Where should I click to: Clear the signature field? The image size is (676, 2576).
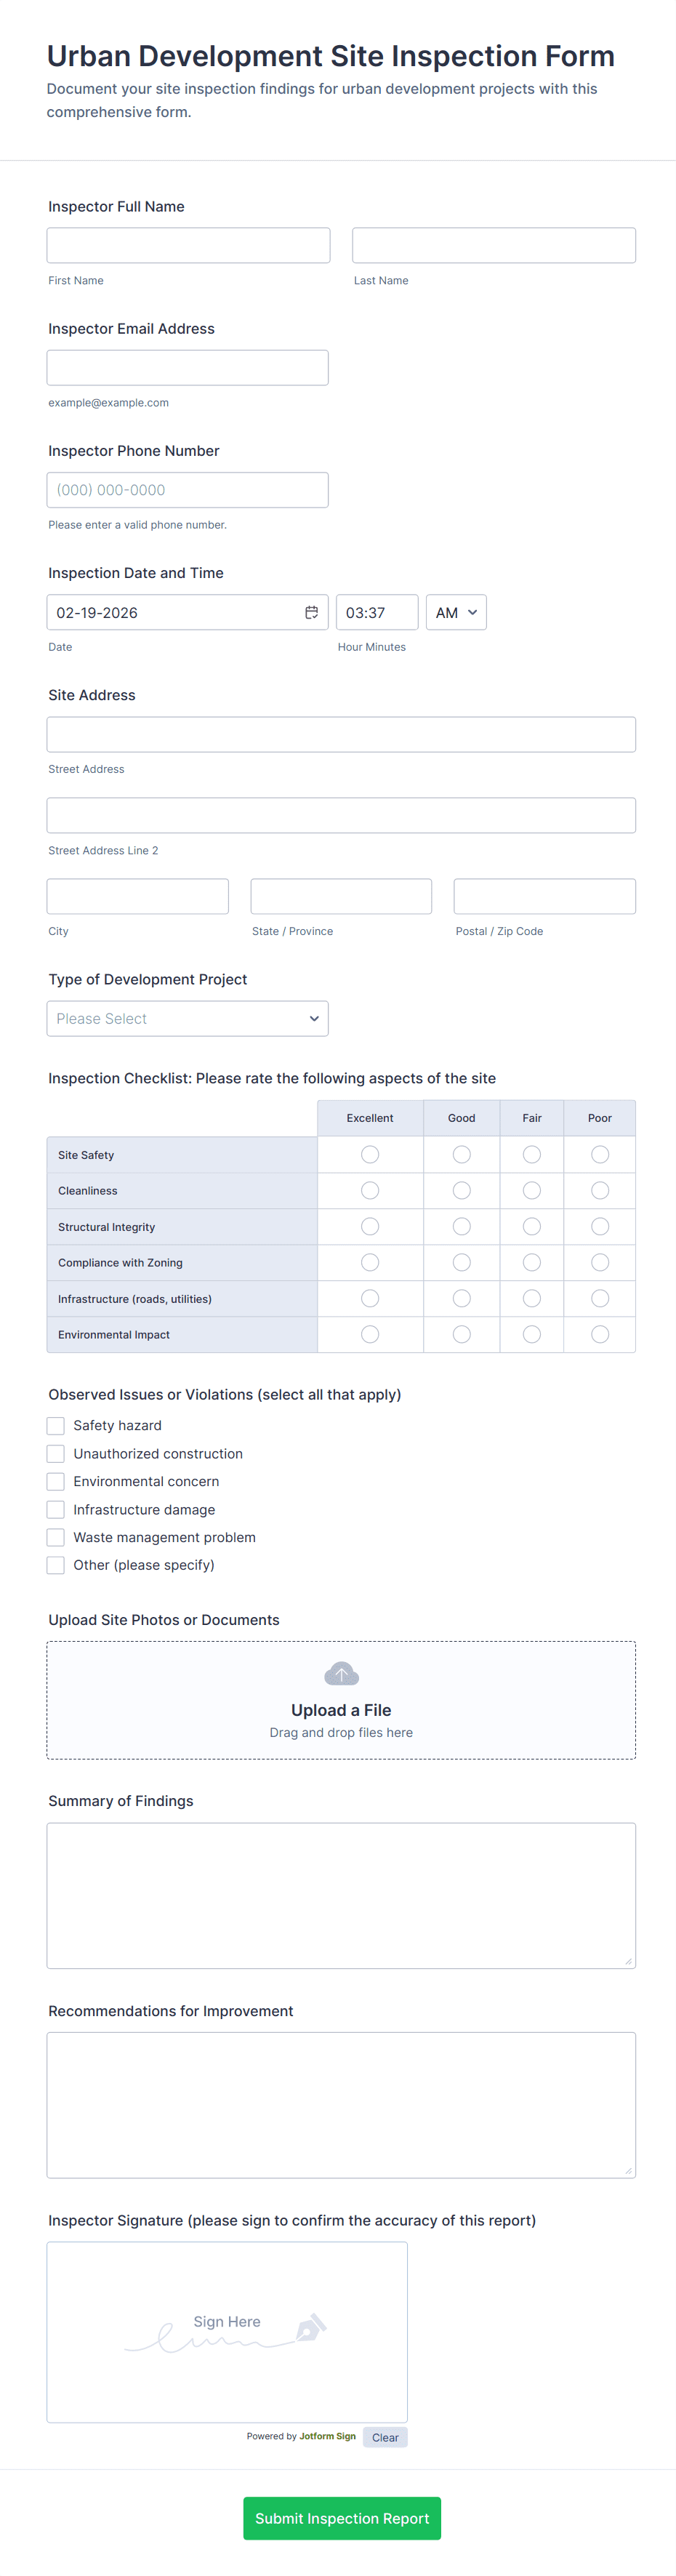pos(385,2437)
